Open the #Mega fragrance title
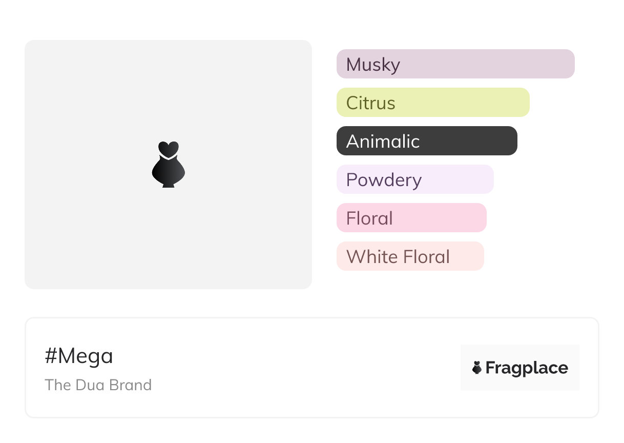This screenshot has height=443, width=624. coord(79,356)
